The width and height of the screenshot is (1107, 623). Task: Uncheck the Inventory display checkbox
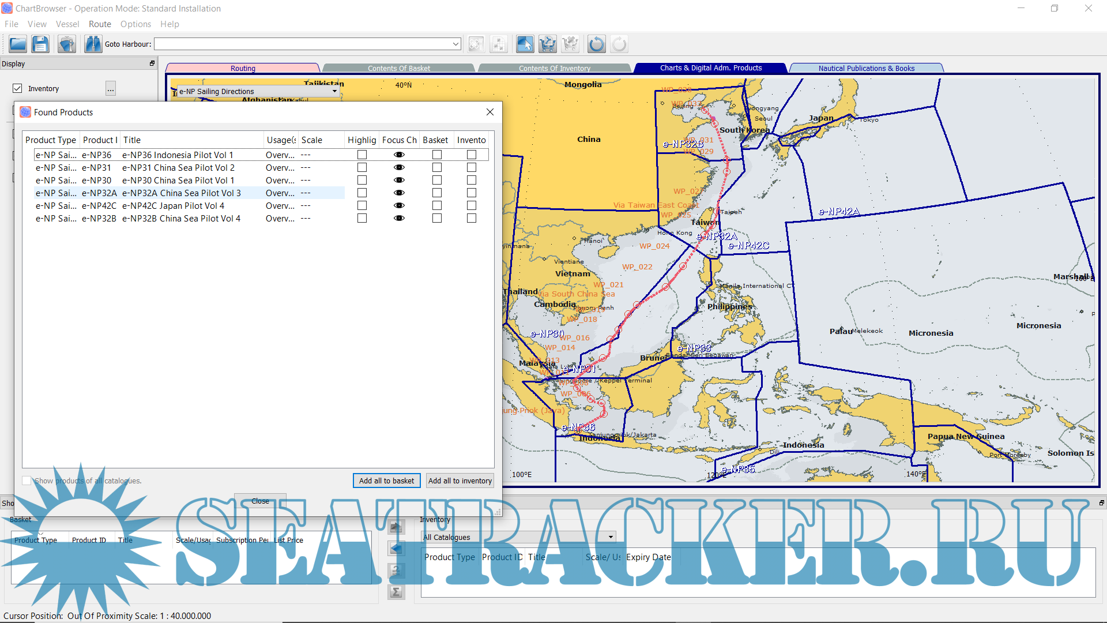pos(17,88)
